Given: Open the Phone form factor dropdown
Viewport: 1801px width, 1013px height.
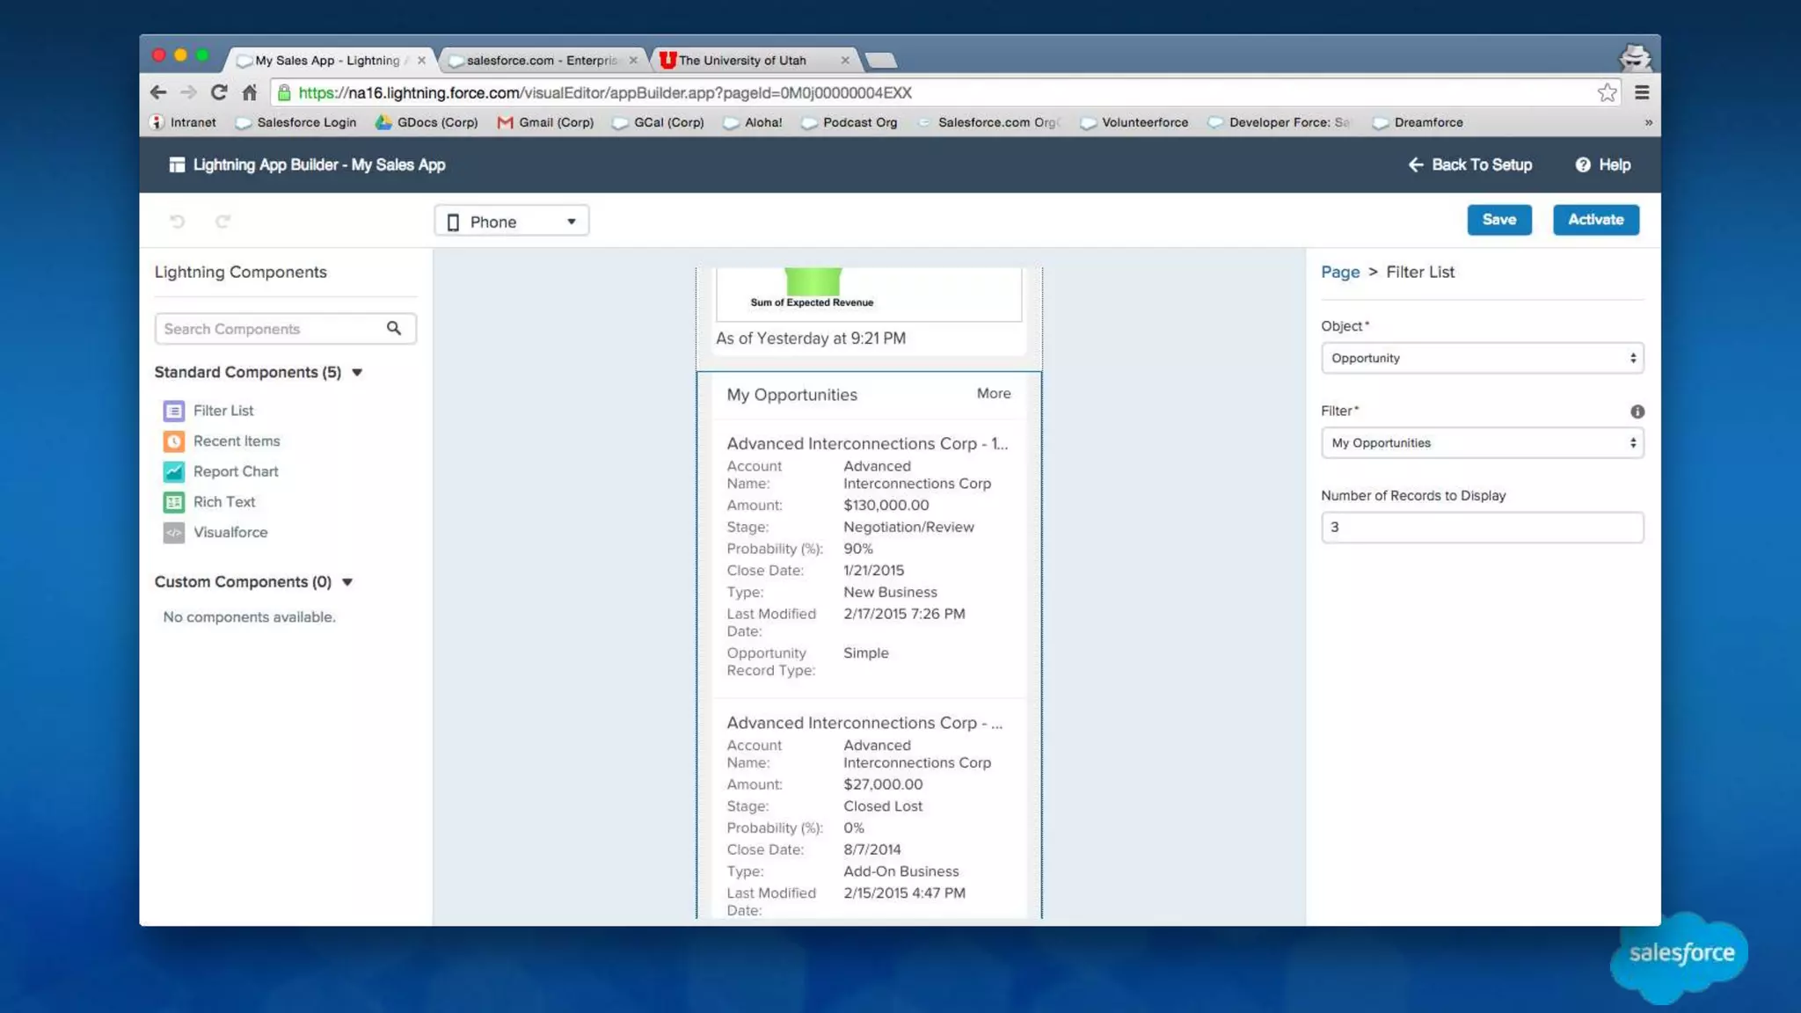Looking at the screenshot, I should (x=512, y=222).
